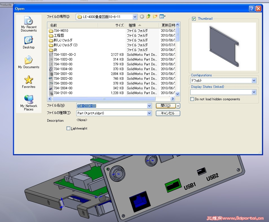Sort by 種類 column header
This screenshot has width=269, height=222.
coord(142,25)
